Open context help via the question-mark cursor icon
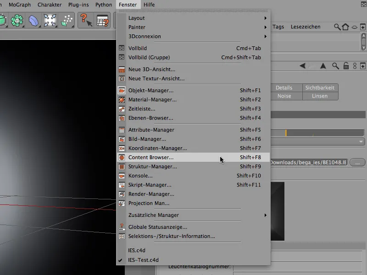367x275 pixels. coord(86,20)
